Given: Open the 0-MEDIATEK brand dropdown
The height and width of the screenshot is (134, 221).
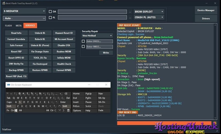Looking at the screenshot, I should pyautogui.click(x=24, y=11).
